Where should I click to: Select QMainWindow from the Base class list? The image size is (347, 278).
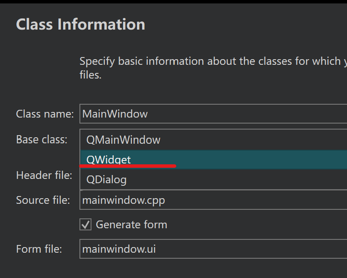123,140
